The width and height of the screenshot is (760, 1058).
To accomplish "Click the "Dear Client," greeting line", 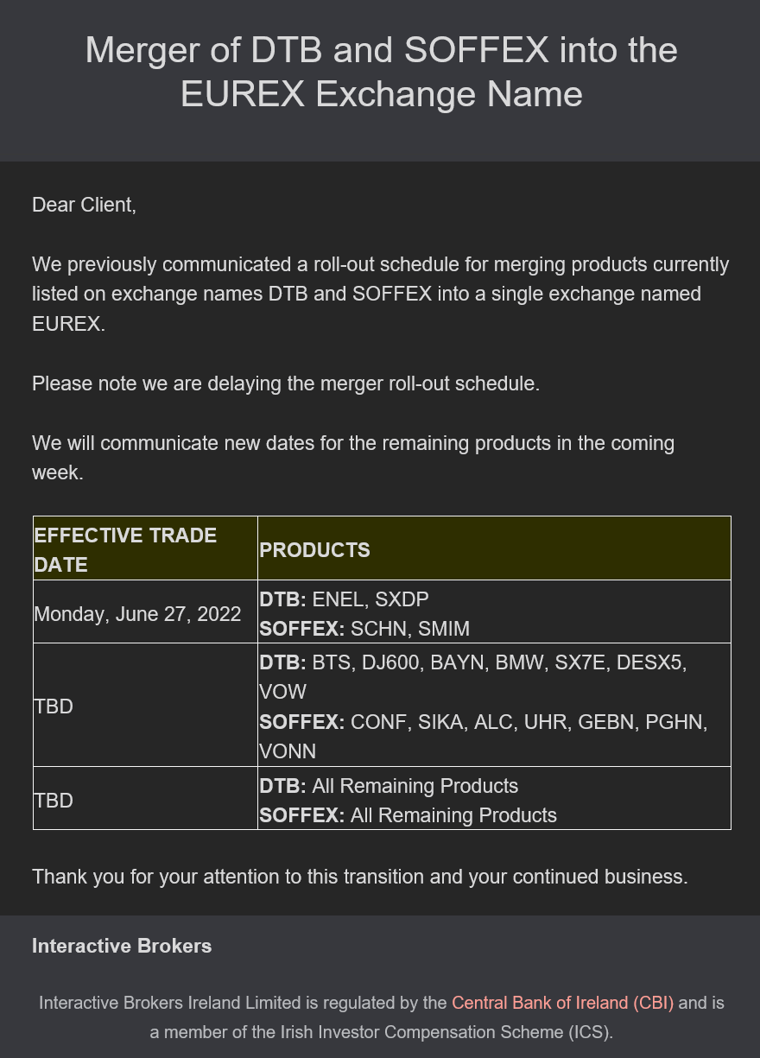I will pyautogui.click(x=84, y=205).
